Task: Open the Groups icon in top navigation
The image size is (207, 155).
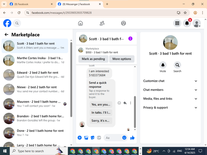Action: [123, 23]
